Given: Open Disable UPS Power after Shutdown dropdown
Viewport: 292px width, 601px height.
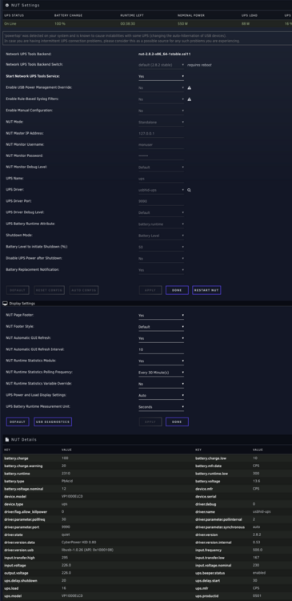Looking at the screenshot, I should (161, 259).
